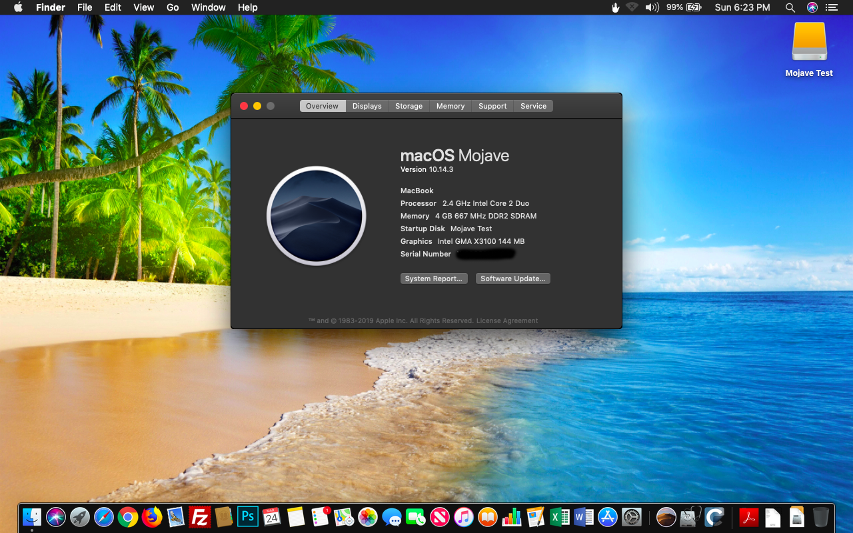
Task: Switch to the Service tab
Action: point(533,106)
